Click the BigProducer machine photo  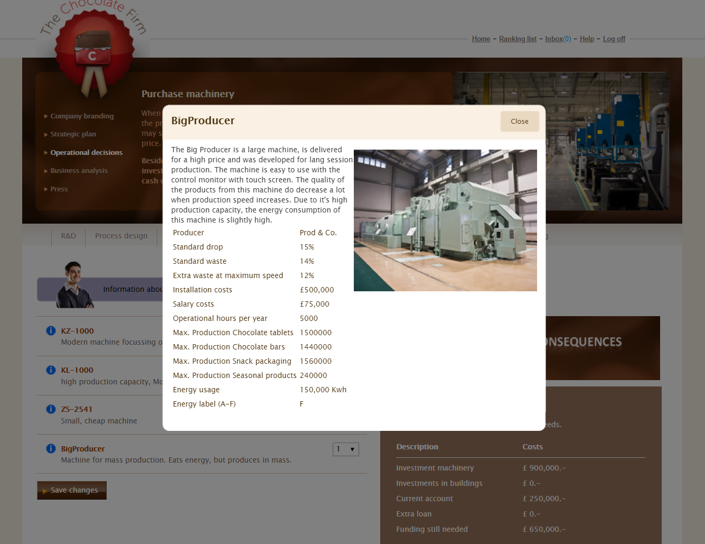(x=445, y=220)
